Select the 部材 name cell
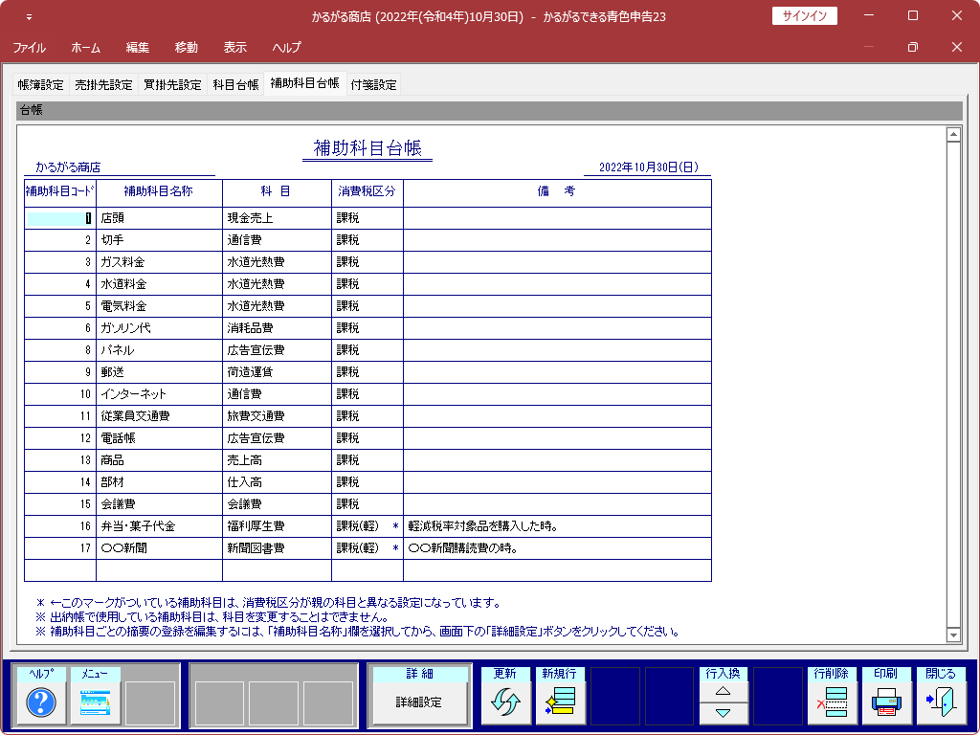 (160, 482)
